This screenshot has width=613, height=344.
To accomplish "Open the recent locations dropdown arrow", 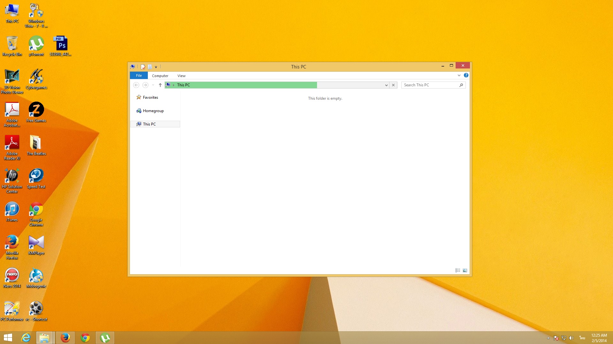I will click(153, 85).
